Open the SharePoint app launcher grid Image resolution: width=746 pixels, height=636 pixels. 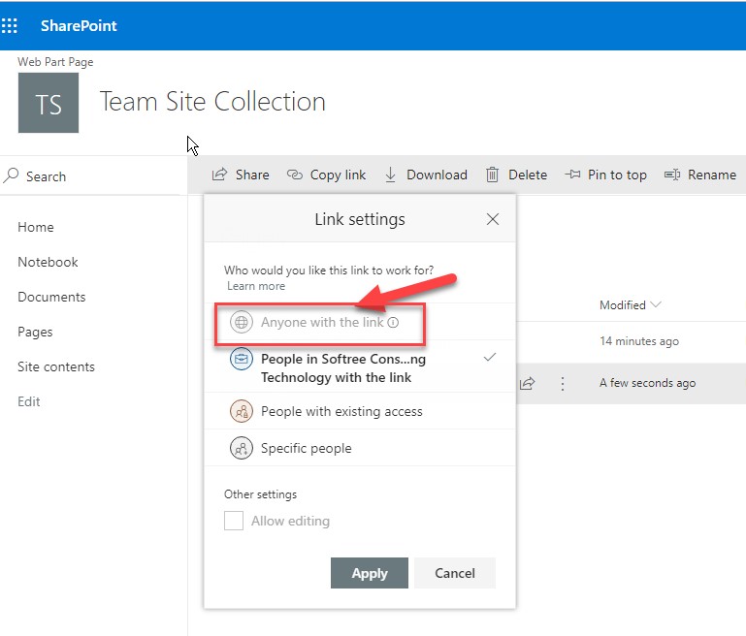click(x=9, y=25)
